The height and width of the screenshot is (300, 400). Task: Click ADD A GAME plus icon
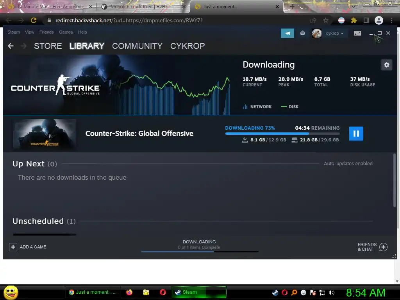(x=13, y=247)
